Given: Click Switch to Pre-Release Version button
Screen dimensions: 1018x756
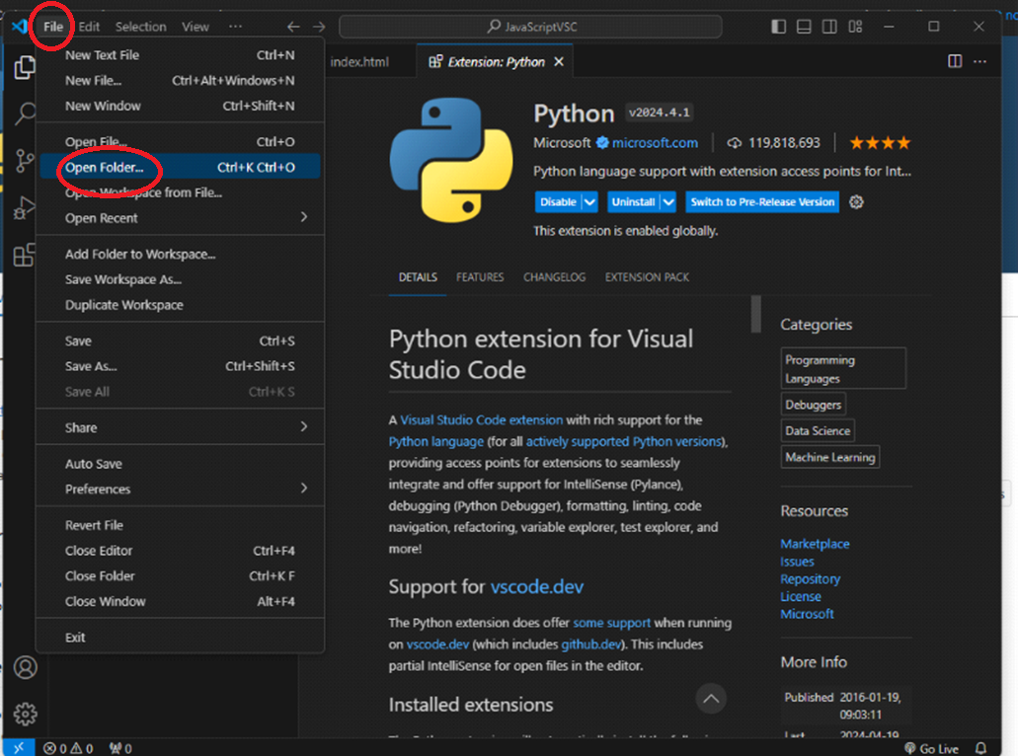Looking at the screenshot, I should click(x=762, y=202).
